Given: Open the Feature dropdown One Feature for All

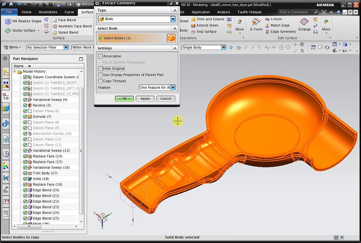Looking at the screenshot, I should 157,87.
